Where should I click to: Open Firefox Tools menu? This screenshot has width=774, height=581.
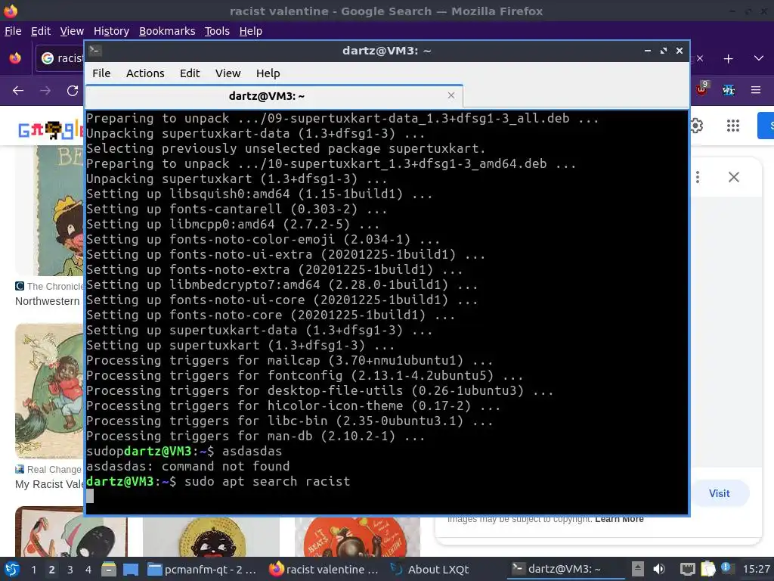coord(217,31)
